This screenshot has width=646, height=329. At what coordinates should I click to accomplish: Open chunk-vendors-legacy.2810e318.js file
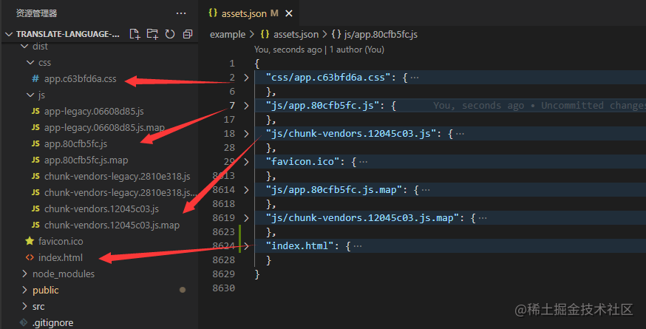pos(117,177)
